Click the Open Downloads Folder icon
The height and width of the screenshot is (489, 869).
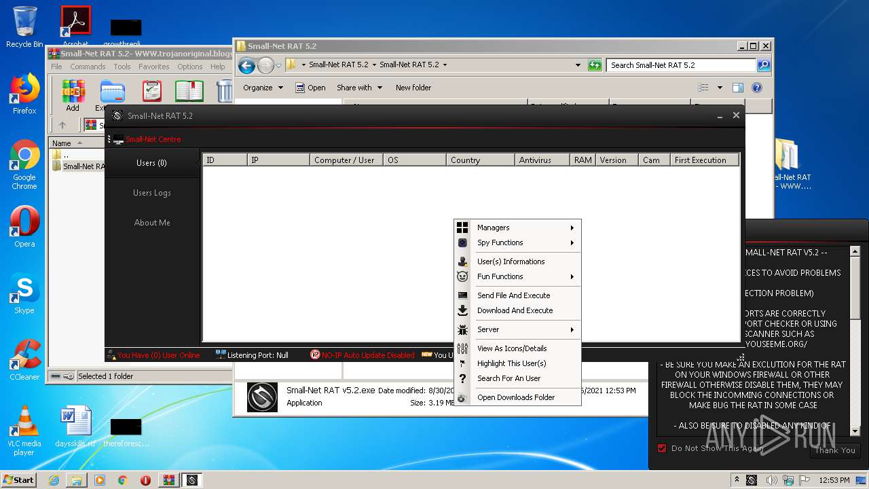tap(462, 397)
